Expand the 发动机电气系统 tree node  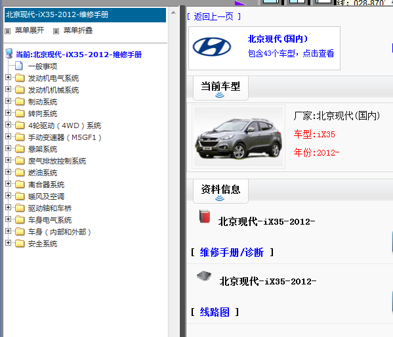coord(8,78)
